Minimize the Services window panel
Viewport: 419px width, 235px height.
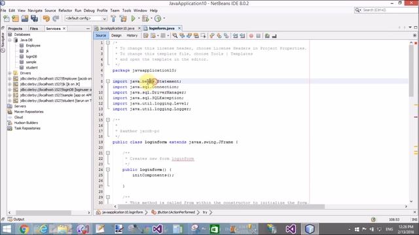88,29
